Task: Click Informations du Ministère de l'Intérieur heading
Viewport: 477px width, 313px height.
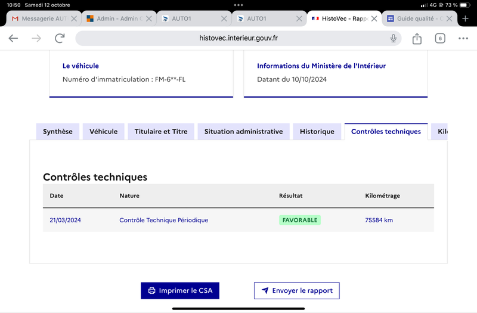Action: (321, 66)
